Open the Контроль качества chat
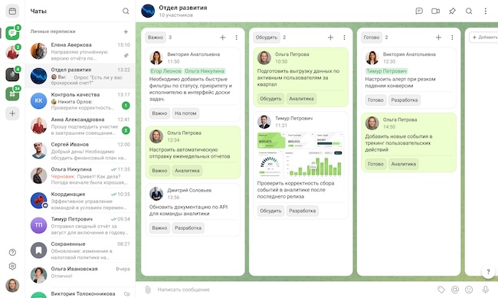This screenshot has width=498, height=298. (x=80, y=101)
